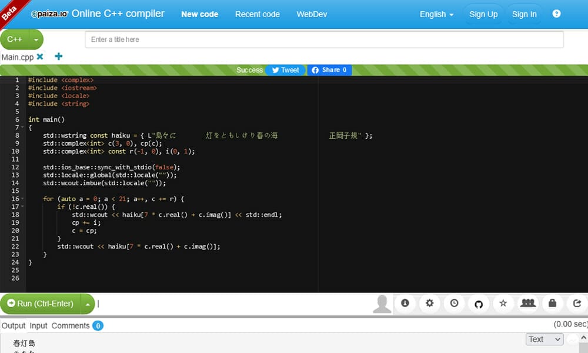Open the Recent code page
The image size is (588, 353).
point(257,14)
